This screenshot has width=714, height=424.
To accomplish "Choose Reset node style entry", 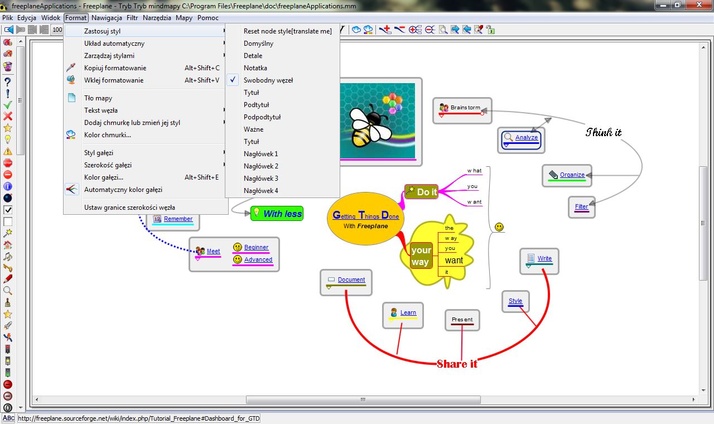I will point(282,31).
